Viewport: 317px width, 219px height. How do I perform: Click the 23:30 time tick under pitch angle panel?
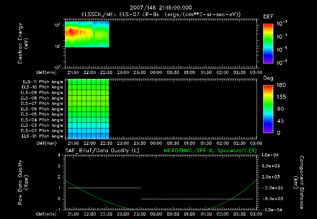pos(140,144)
